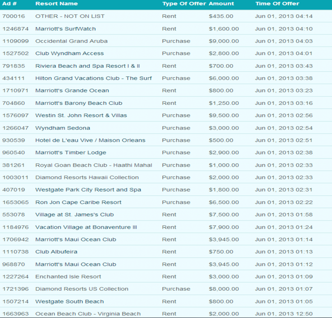Select time 'Jun 01, 2013 12:50'
The image size is (332, 318).
tap(284, 314)
